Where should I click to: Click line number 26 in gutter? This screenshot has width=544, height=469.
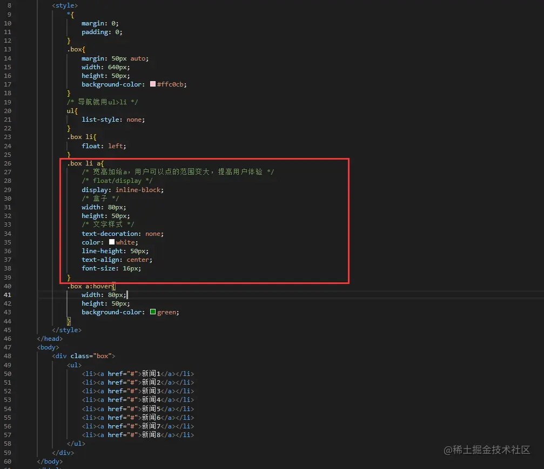(8, 163)
